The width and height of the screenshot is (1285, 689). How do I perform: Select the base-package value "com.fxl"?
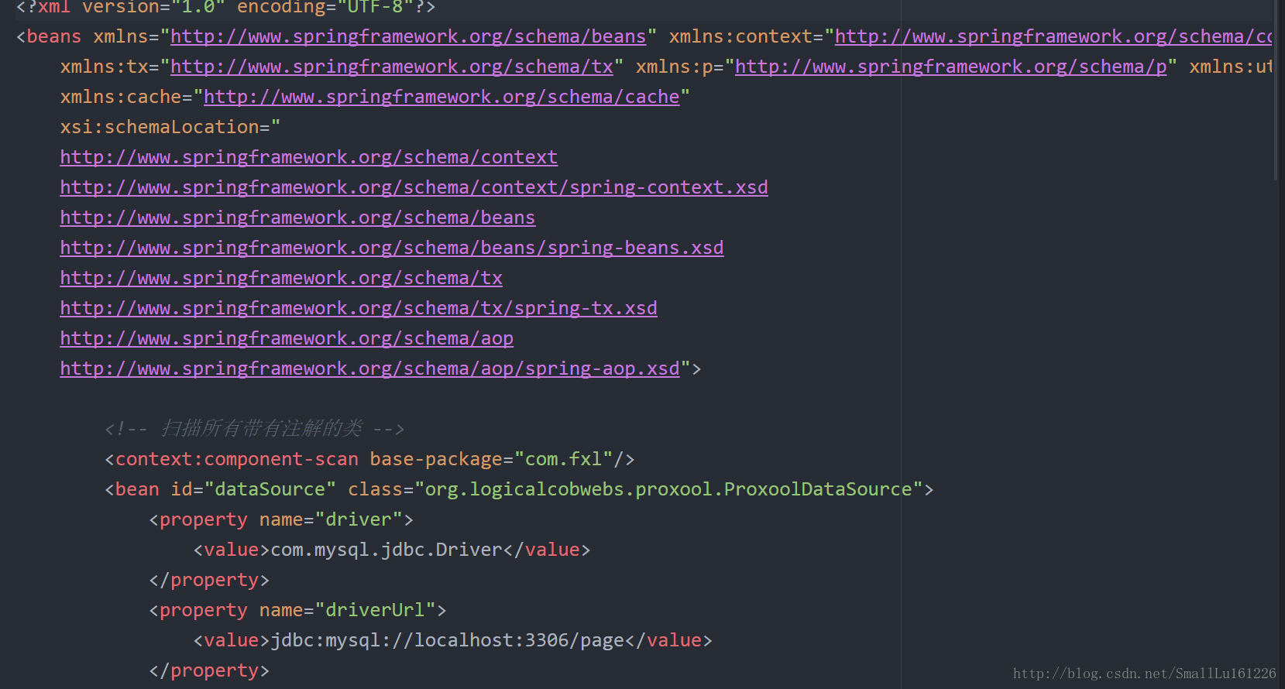[x=564, y=459]
